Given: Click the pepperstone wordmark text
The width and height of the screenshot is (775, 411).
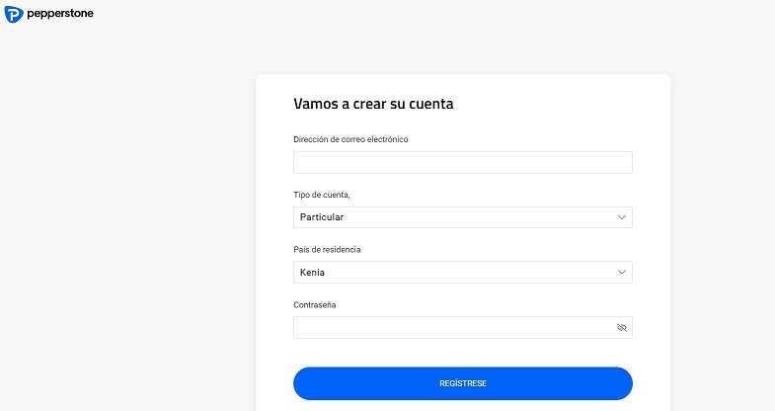Looking at the screenshot, I should (x=61, y=15).
